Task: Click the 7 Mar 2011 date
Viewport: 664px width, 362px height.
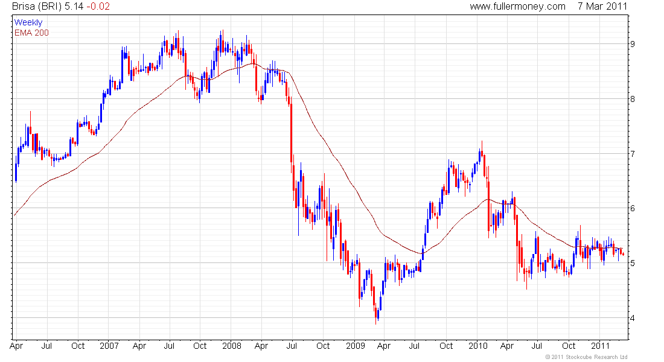Action: tap(602, 7)
